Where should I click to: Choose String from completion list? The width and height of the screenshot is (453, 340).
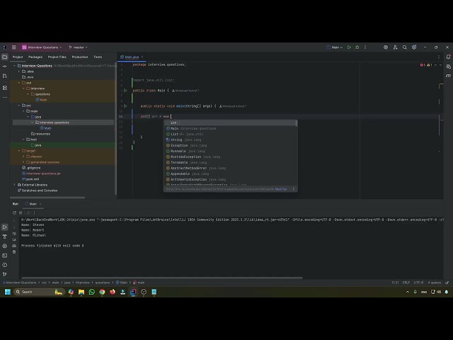click(231, 140)
